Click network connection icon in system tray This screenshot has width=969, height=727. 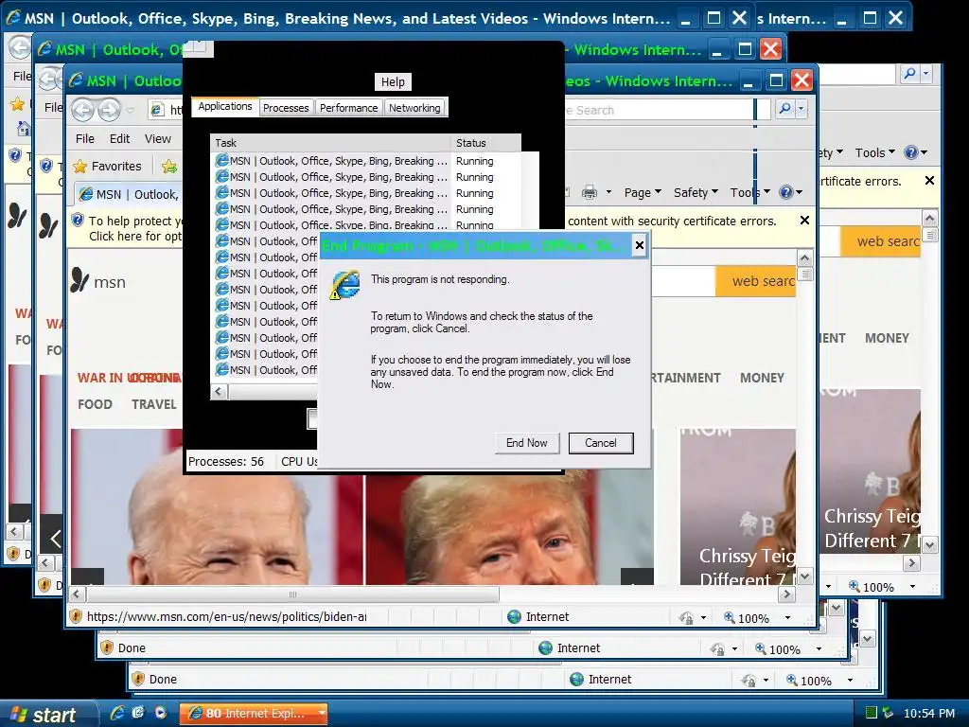(888, 712)
